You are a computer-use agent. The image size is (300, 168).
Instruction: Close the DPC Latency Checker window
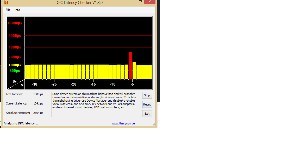[150, 2]
